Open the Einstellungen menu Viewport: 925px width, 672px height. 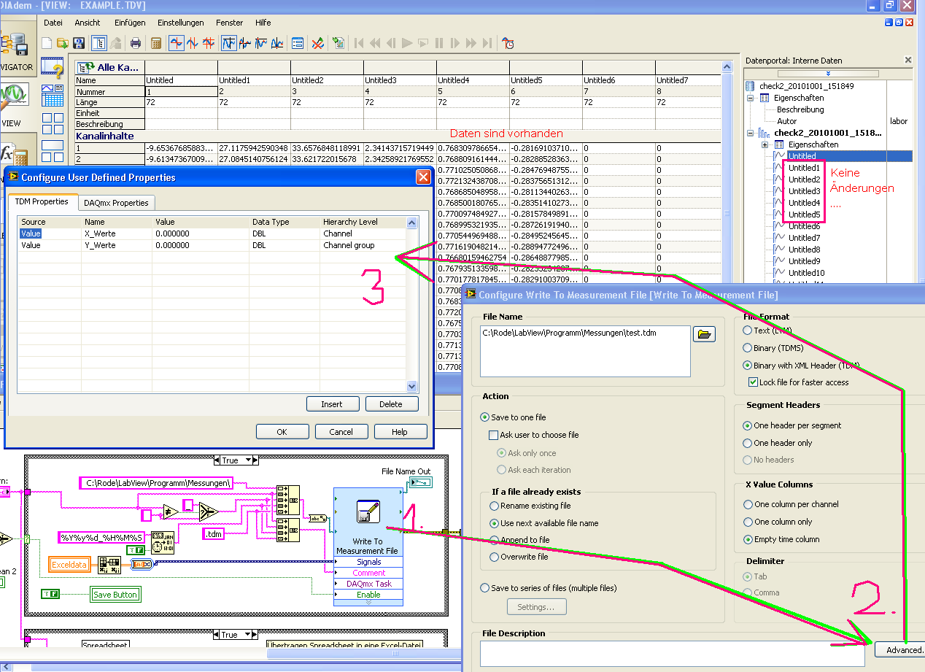coord(180,23)
